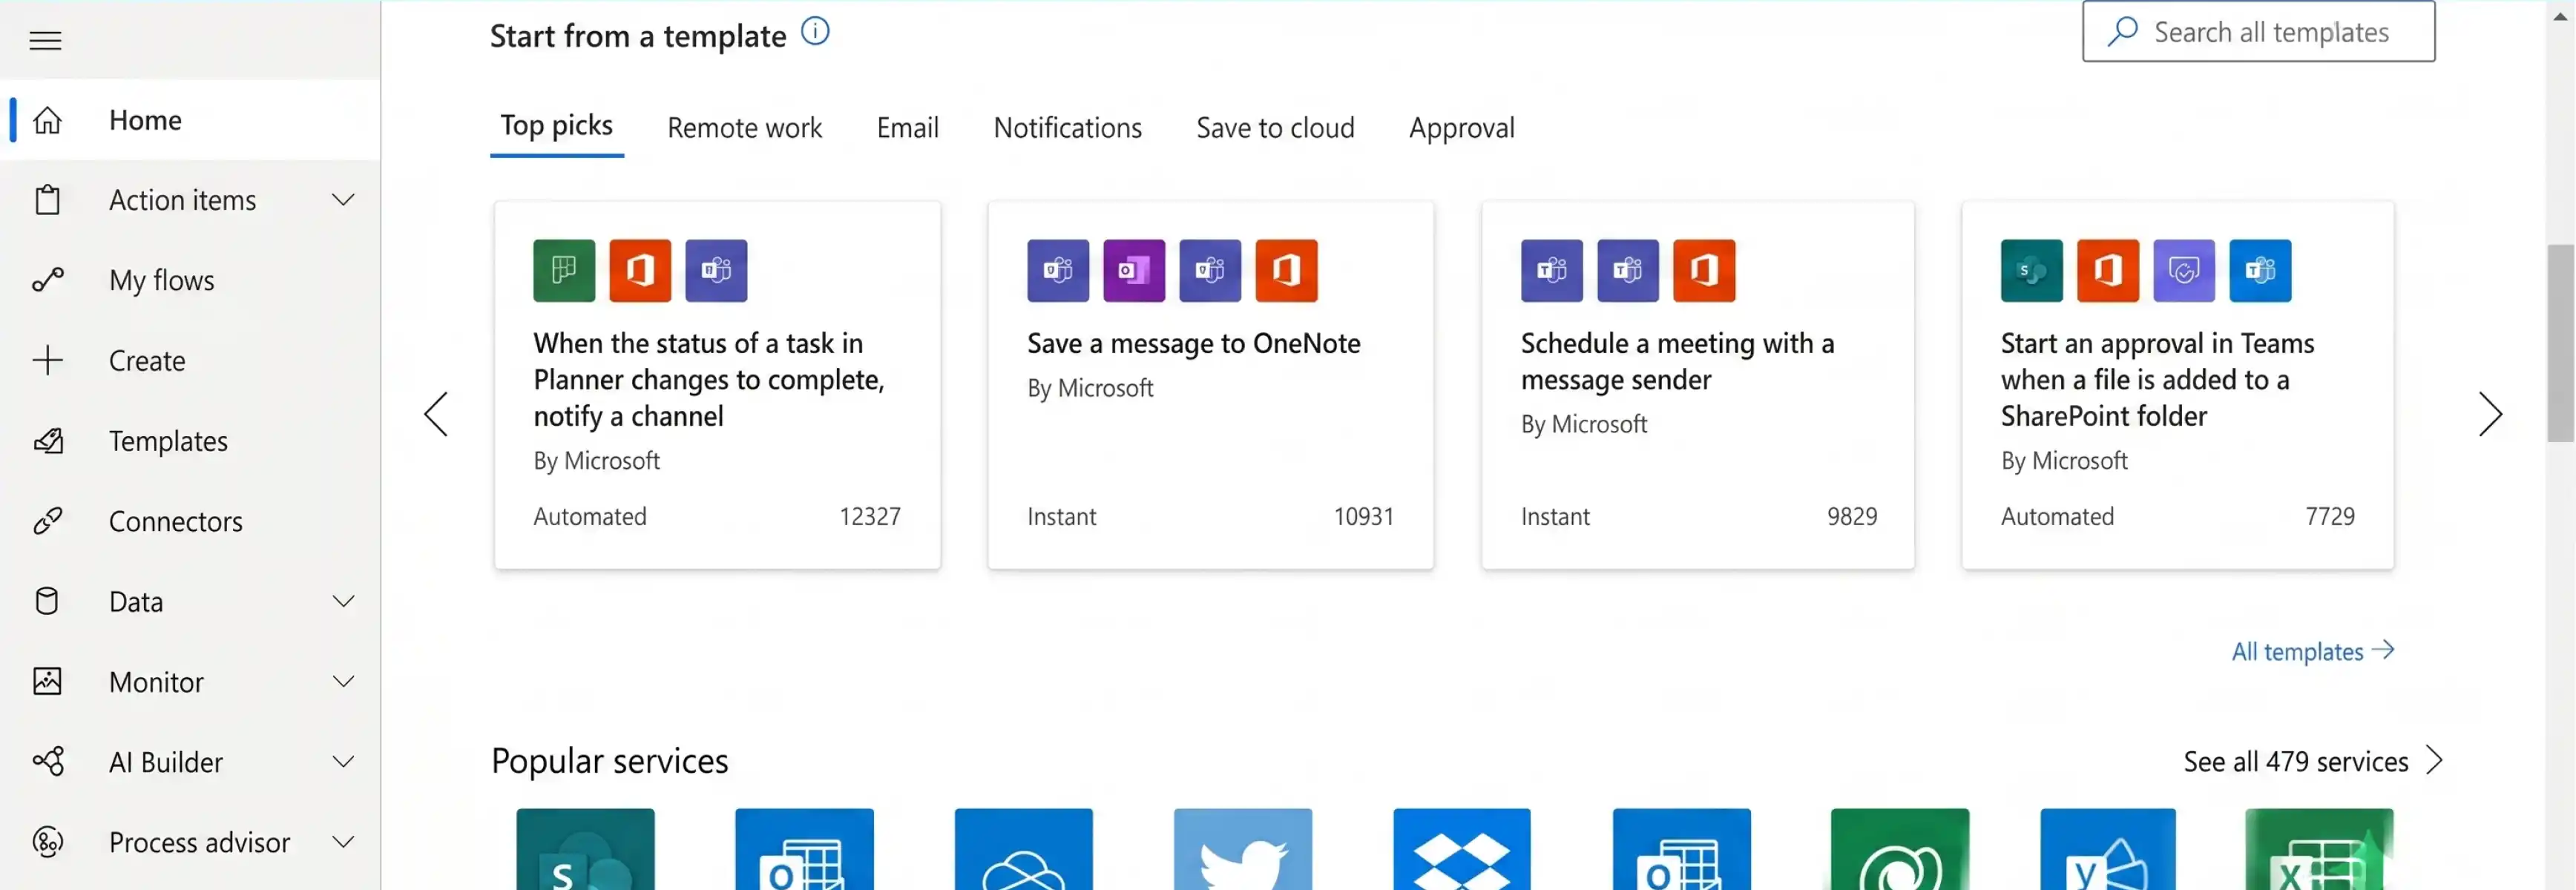
Task: Click the Action items clipboard icon
Action: click(x=47, y=200)
